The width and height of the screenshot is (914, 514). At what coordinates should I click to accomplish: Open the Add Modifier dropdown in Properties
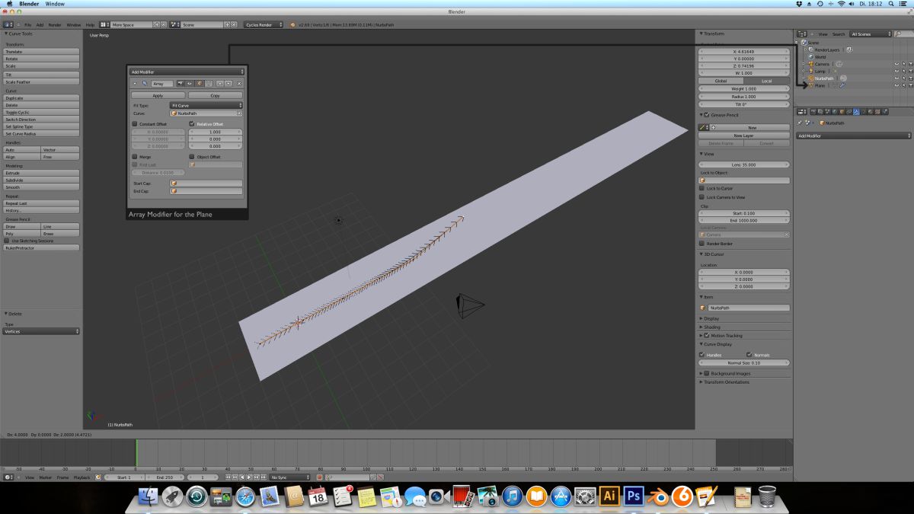tap(853, 136)
